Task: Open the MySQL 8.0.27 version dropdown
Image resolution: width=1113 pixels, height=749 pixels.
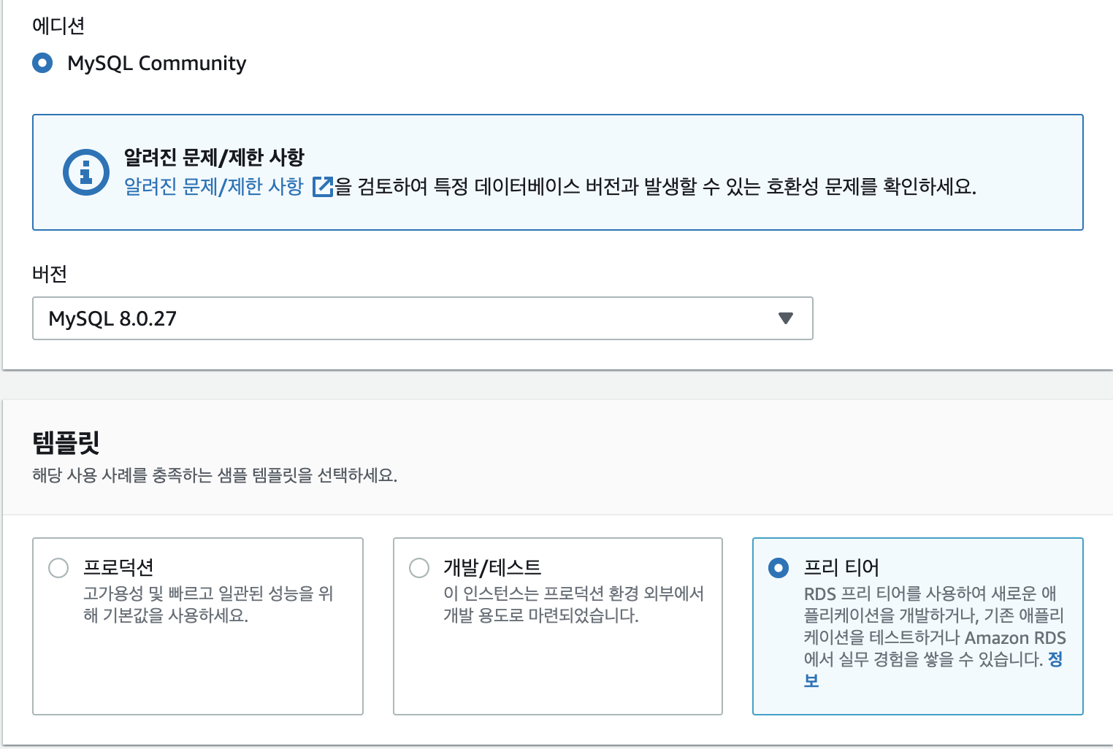Action: (422, 318)
